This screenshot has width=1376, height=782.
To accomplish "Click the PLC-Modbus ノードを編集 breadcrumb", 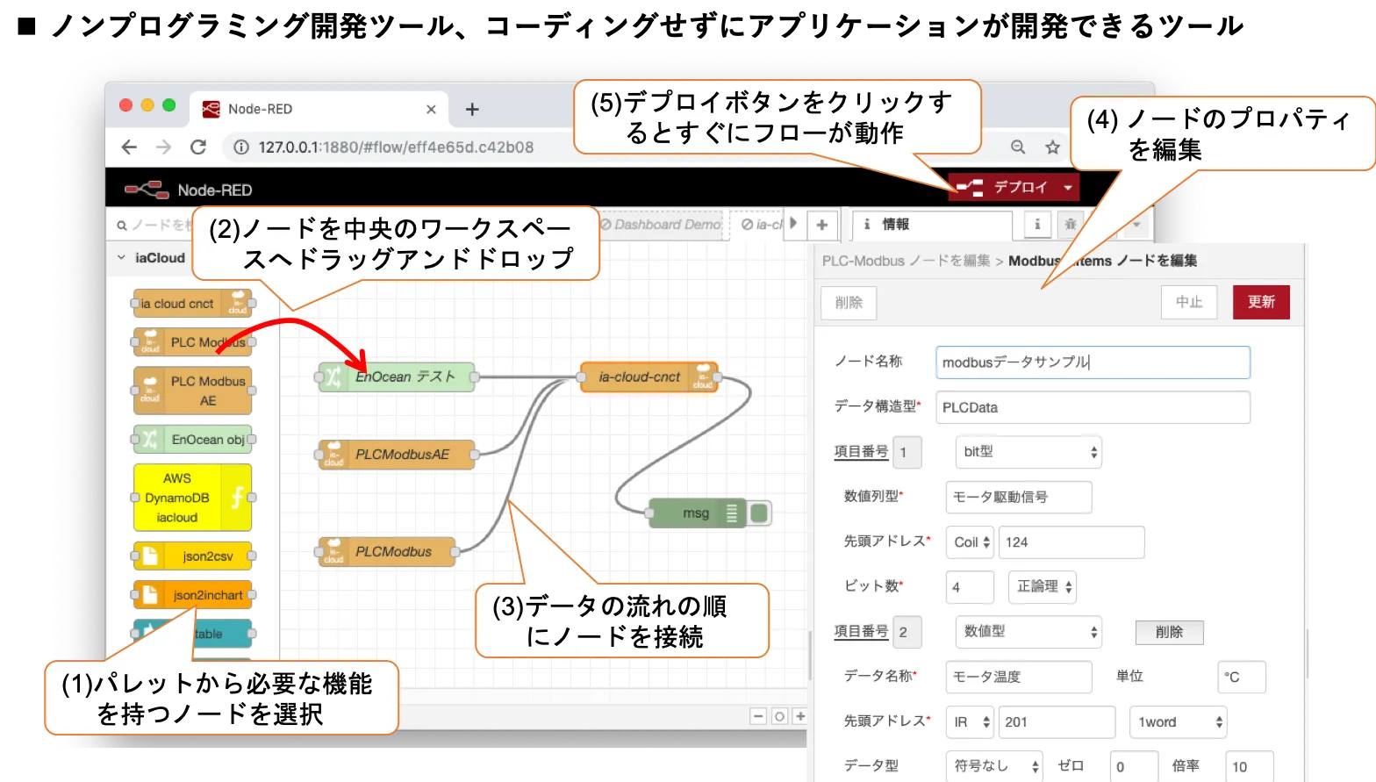I will click(x=906, y=261).
